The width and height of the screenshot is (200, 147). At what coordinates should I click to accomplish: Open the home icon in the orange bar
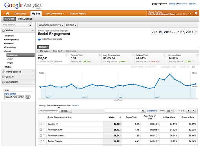pyautogui.click(x=7, y=13)
